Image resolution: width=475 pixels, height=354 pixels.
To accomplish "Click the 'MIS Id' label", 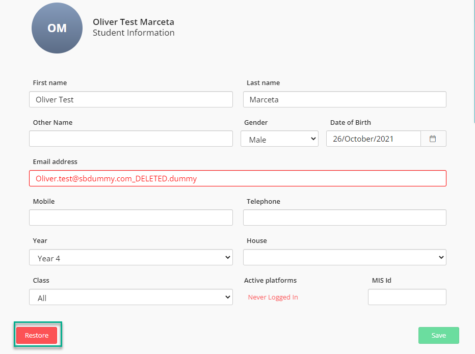I will pyautogui.click(x=382, y=281).
